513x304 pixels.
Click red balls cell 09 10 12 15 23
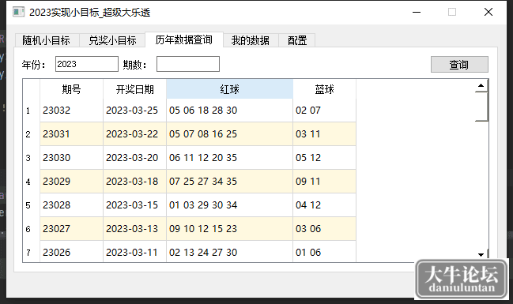pyautogui.click(x=230, y=229)
